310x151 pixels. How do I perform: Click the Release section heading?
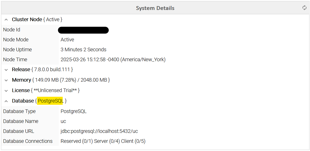(x=21, y=69)
